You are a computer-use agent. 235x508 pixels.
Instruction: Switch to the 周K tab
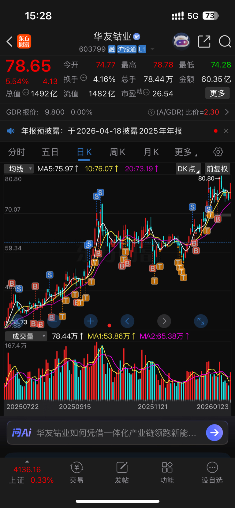click(x=117, y=152)
